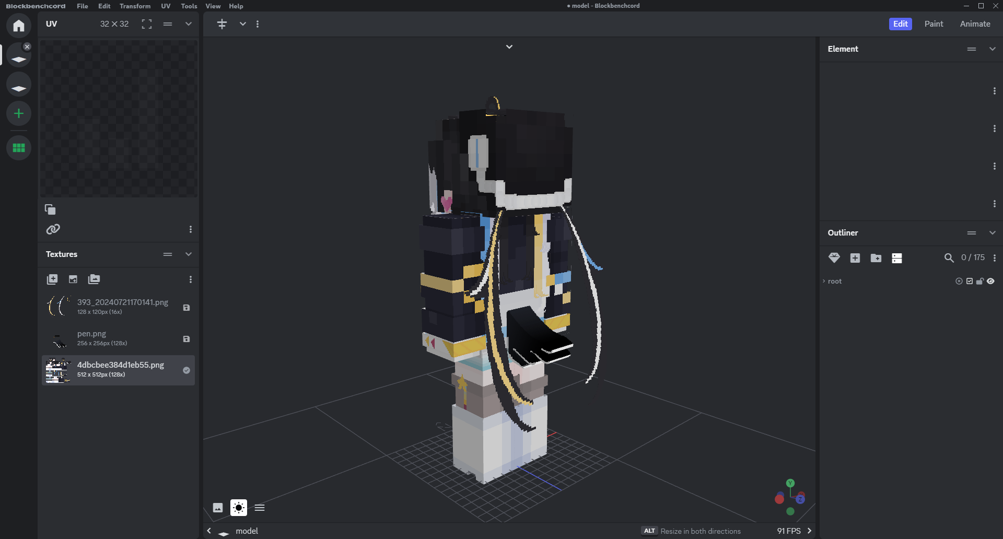The width and height of the screenshot is (1003, 539).
Task: Click the add group folder icon
Action: coord(876,258)
